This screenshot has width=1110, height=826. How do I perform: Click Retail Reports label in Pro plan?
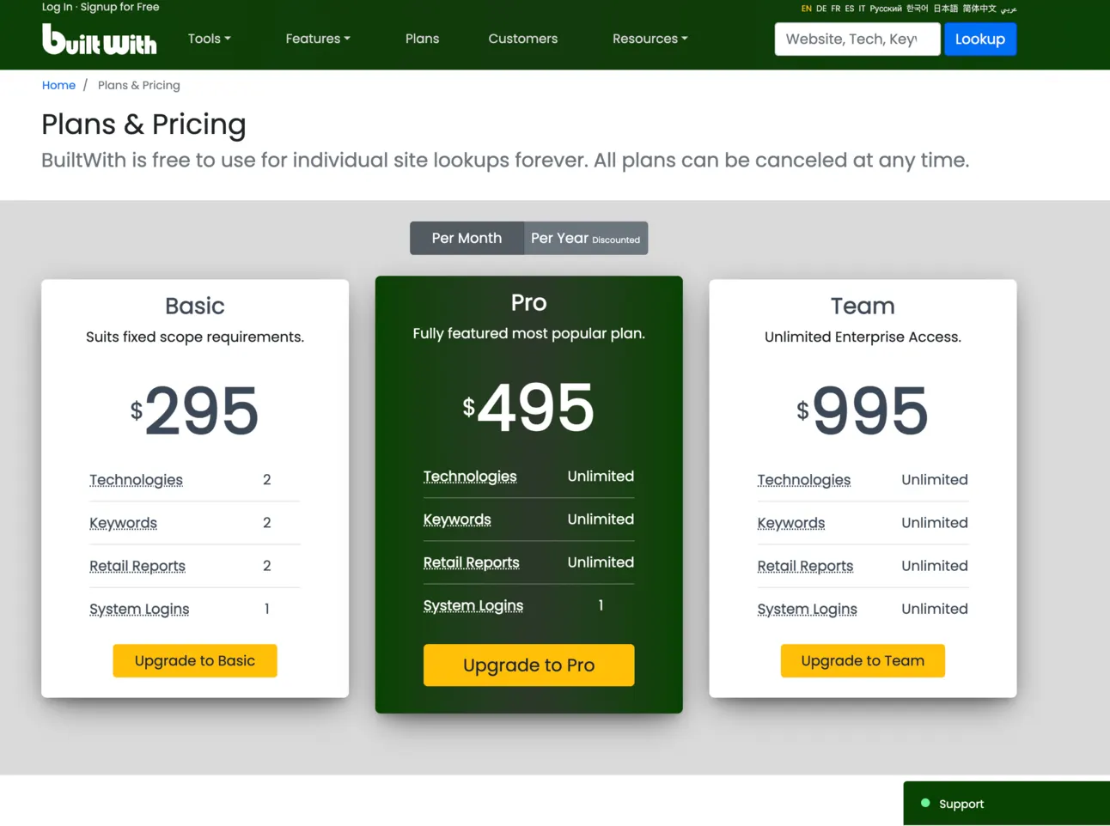click(472, 562)
